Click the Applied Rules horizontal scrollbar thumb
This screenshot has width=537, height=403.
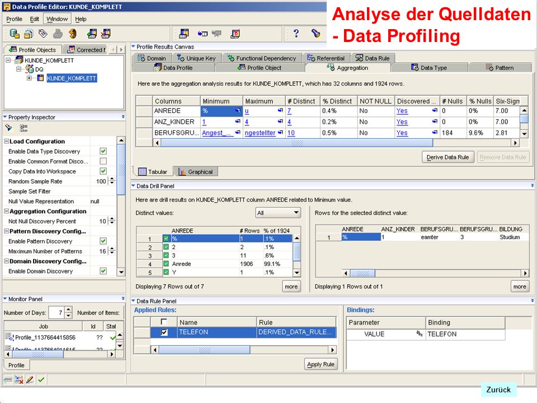(205, 350)
